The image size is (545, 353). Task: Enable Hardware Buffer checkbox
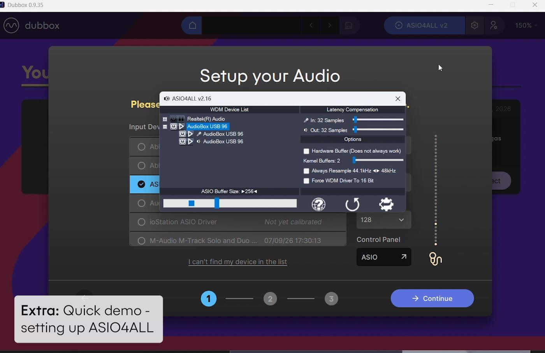(x=306, y=151)
